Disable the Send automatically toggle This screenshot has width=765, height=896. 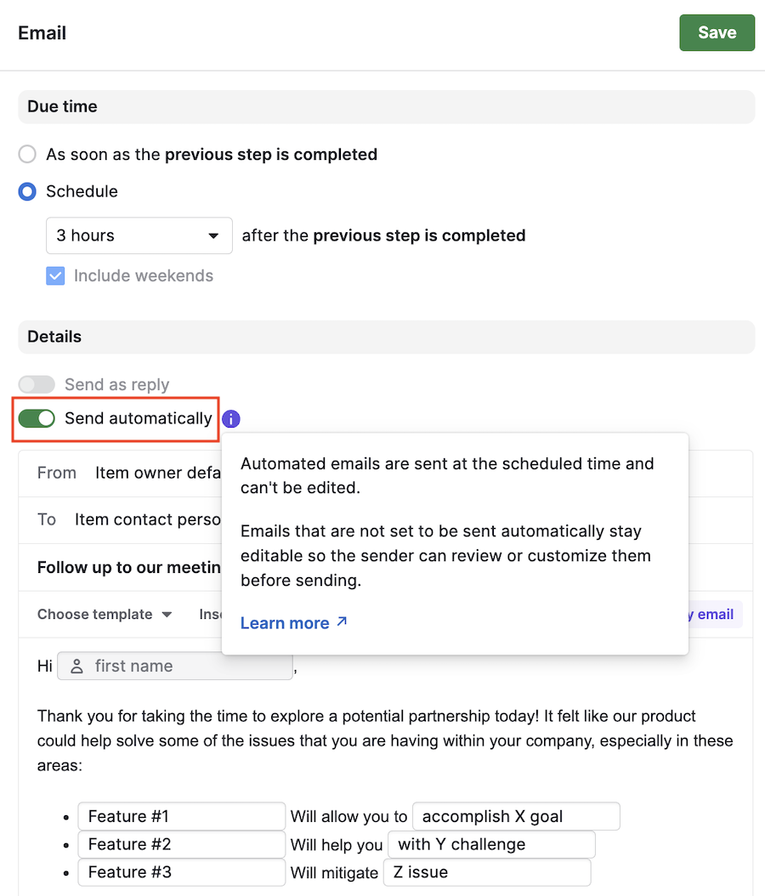(37, 418)
